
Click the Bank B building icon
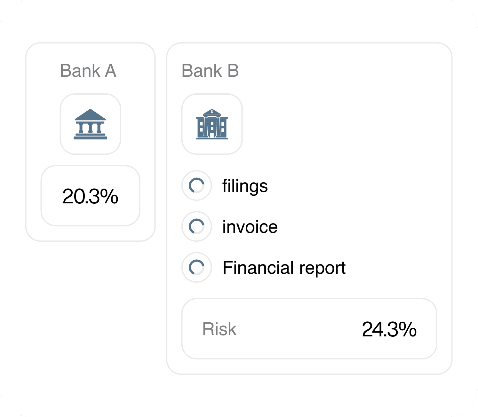click(x=212, y=124)
